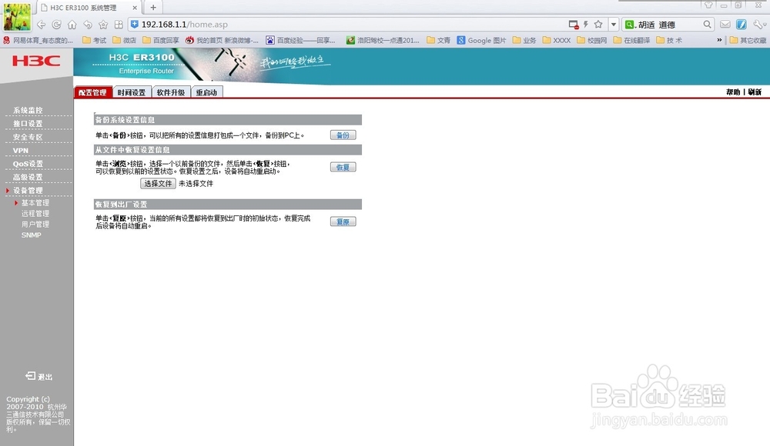Open the 百度回享 bookmark folder
Image resolution: width=770 pixels, height=446 pixels.
161,40
